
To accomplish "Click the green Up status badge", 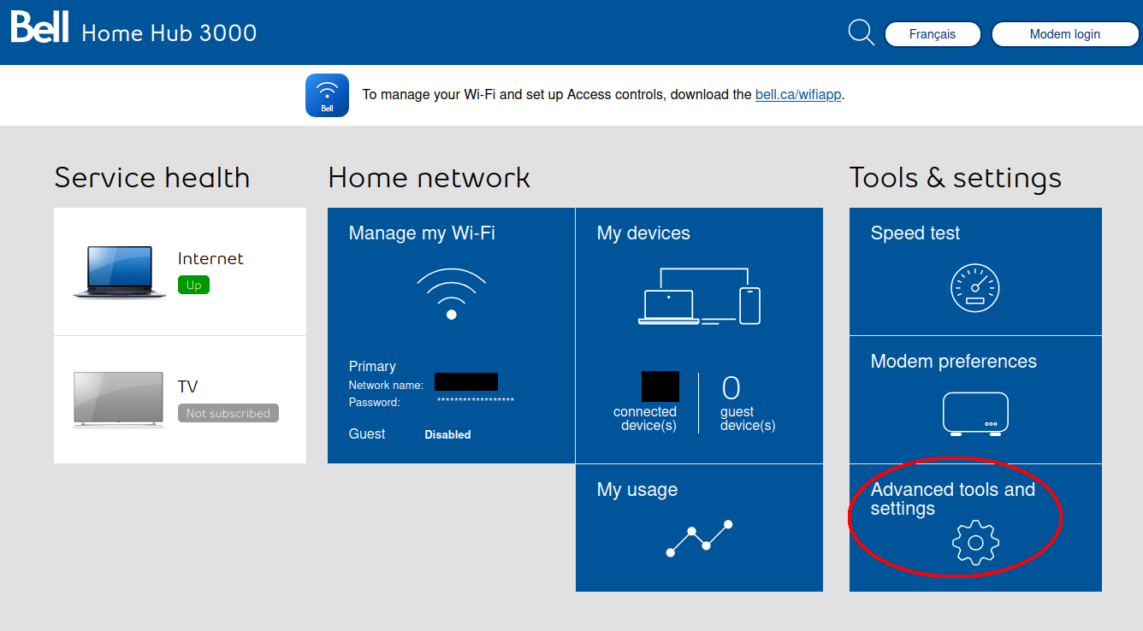I will click(x=193, y=285).
